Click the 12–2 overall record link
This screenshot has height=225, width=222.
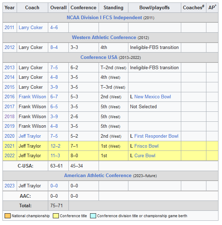click(x=56, y=146)
